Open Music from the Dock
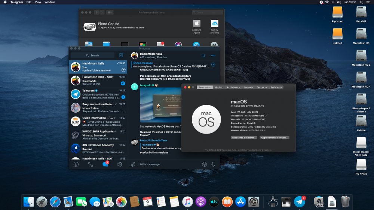This screenshot has width=374, height=210. [x=187, y=202]
